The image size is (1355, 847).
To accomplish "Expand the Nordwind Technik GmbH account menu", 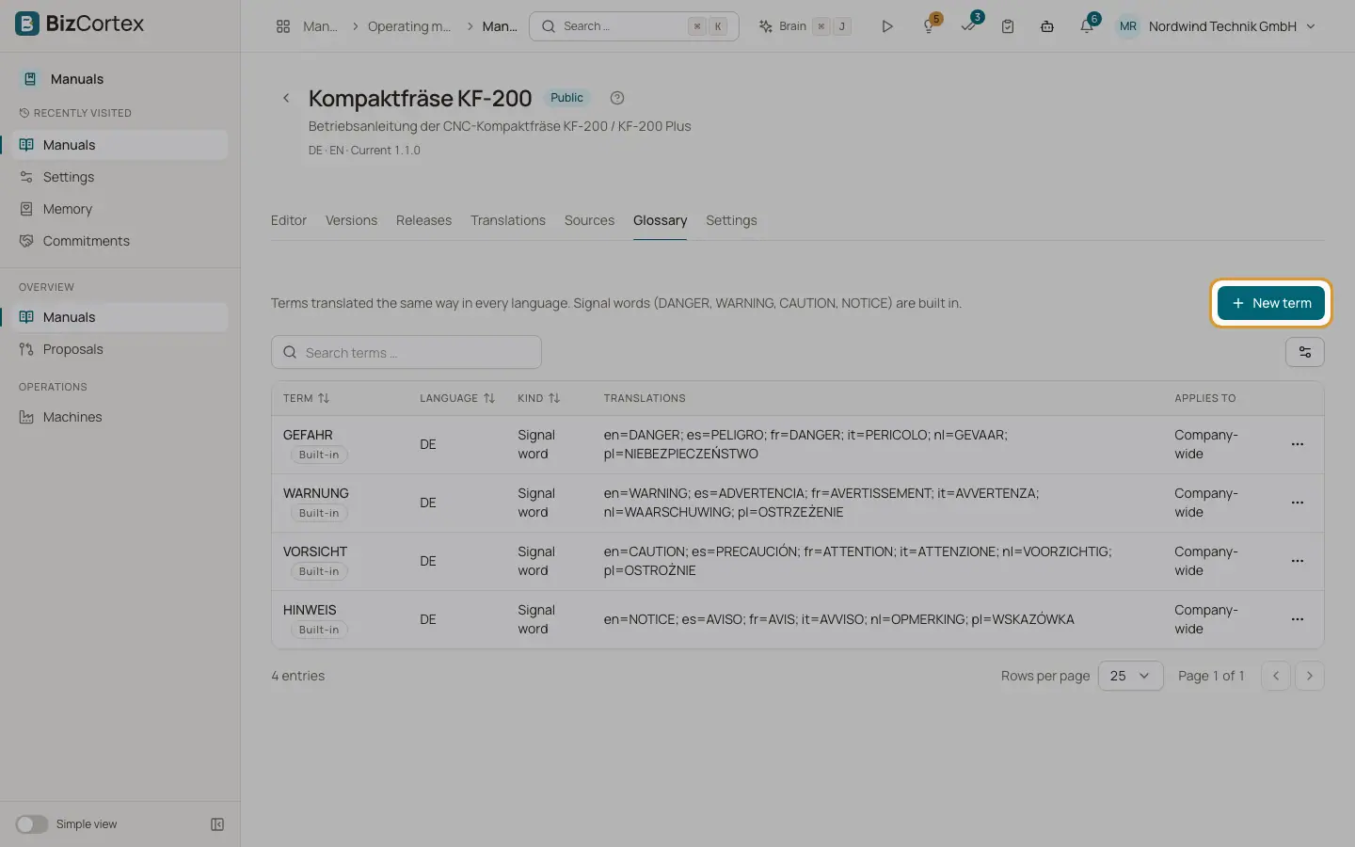I will pos(1217,26).
